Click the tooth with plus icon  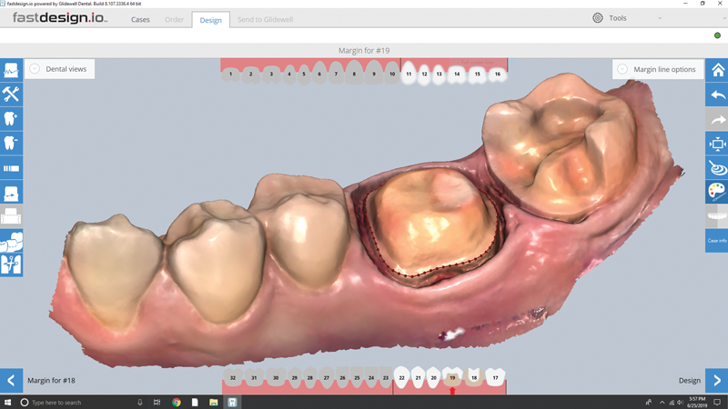click(x=11, y=119)
